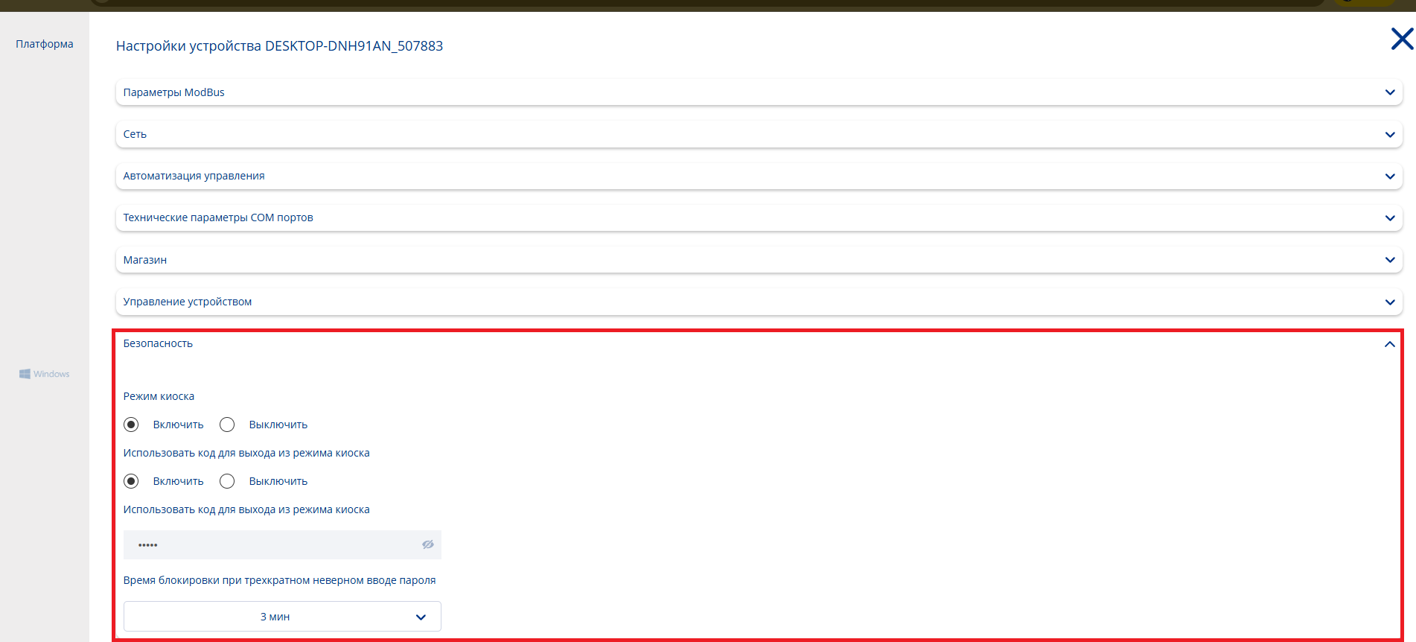Open the Платформа sidebar item
This screenshot has height=642, width=1416.
click(x=45, y=44)
